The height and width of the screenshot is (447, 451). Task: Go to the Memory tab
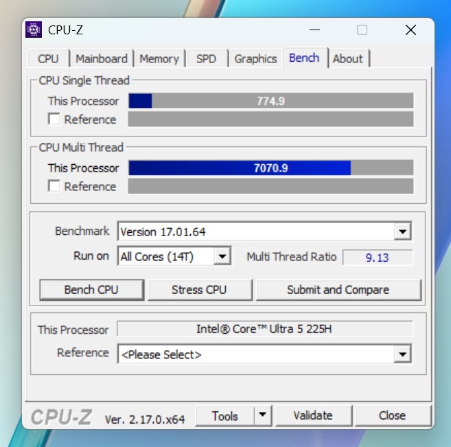tap(159, 58)
